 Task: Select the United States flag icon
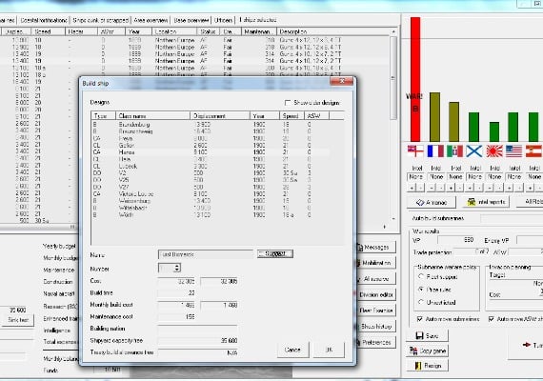(x=513, y=151)
